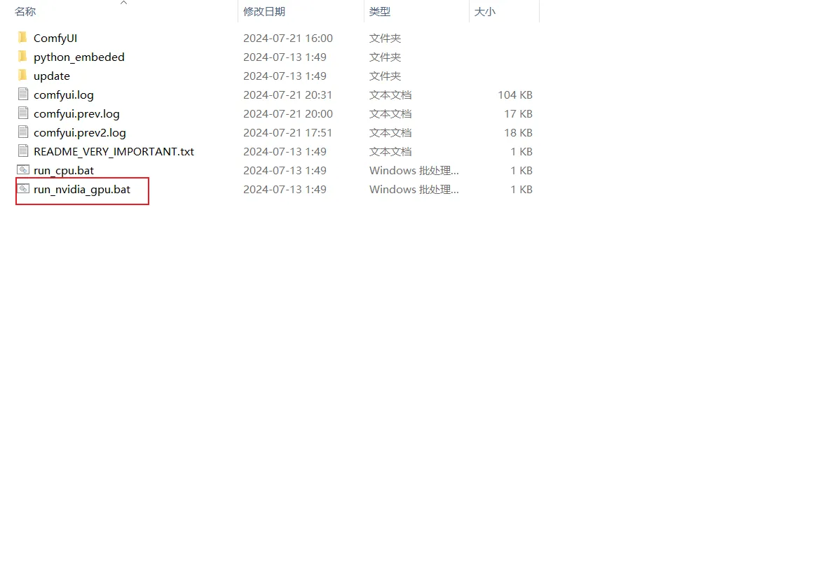Click the comfyui.log file icon
Image resolution: width=813 pixels, height=574 pixels.
[23, 94]
